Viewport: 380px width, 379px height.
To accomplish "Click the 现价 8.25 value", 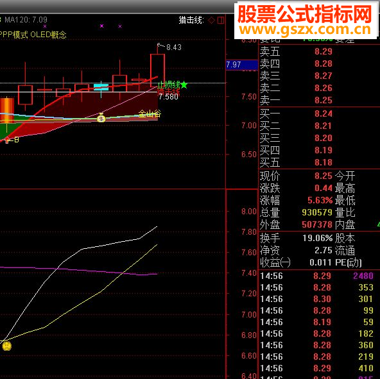I will pos(324,176).
